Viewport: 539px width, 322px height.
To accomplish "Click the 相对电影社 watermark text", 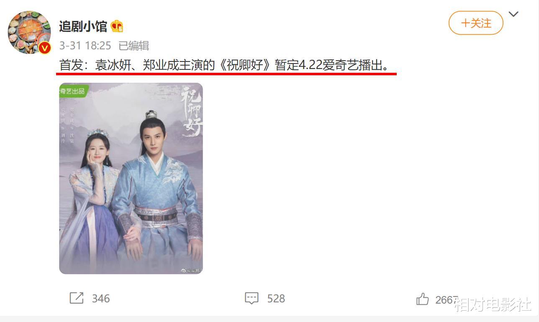I will click(x=493, y=304).
